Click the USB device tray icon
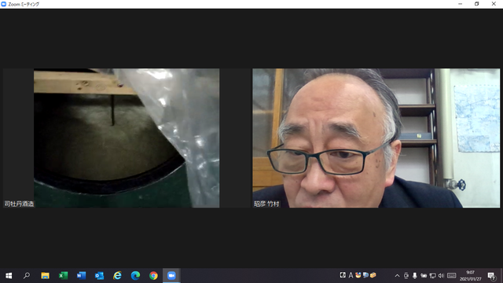 (406, 276)
